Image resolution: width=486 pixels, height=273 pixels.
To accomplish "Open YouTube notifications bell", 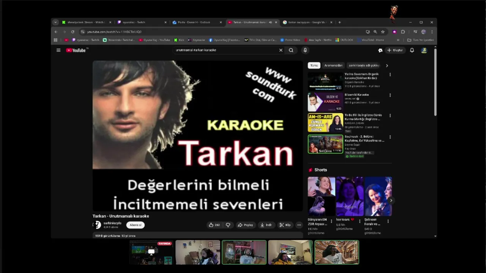I will click(x=412, y=50).
